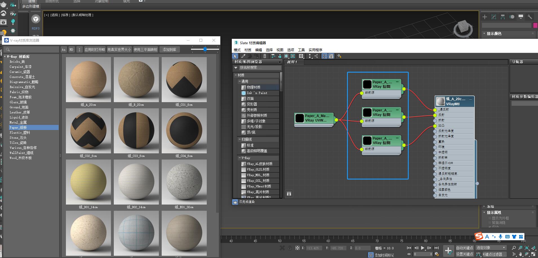Open the 实用程序 menu in Slate editor
Screen dimensions: 538x258
pyautogui.click(x=315, y=50)
